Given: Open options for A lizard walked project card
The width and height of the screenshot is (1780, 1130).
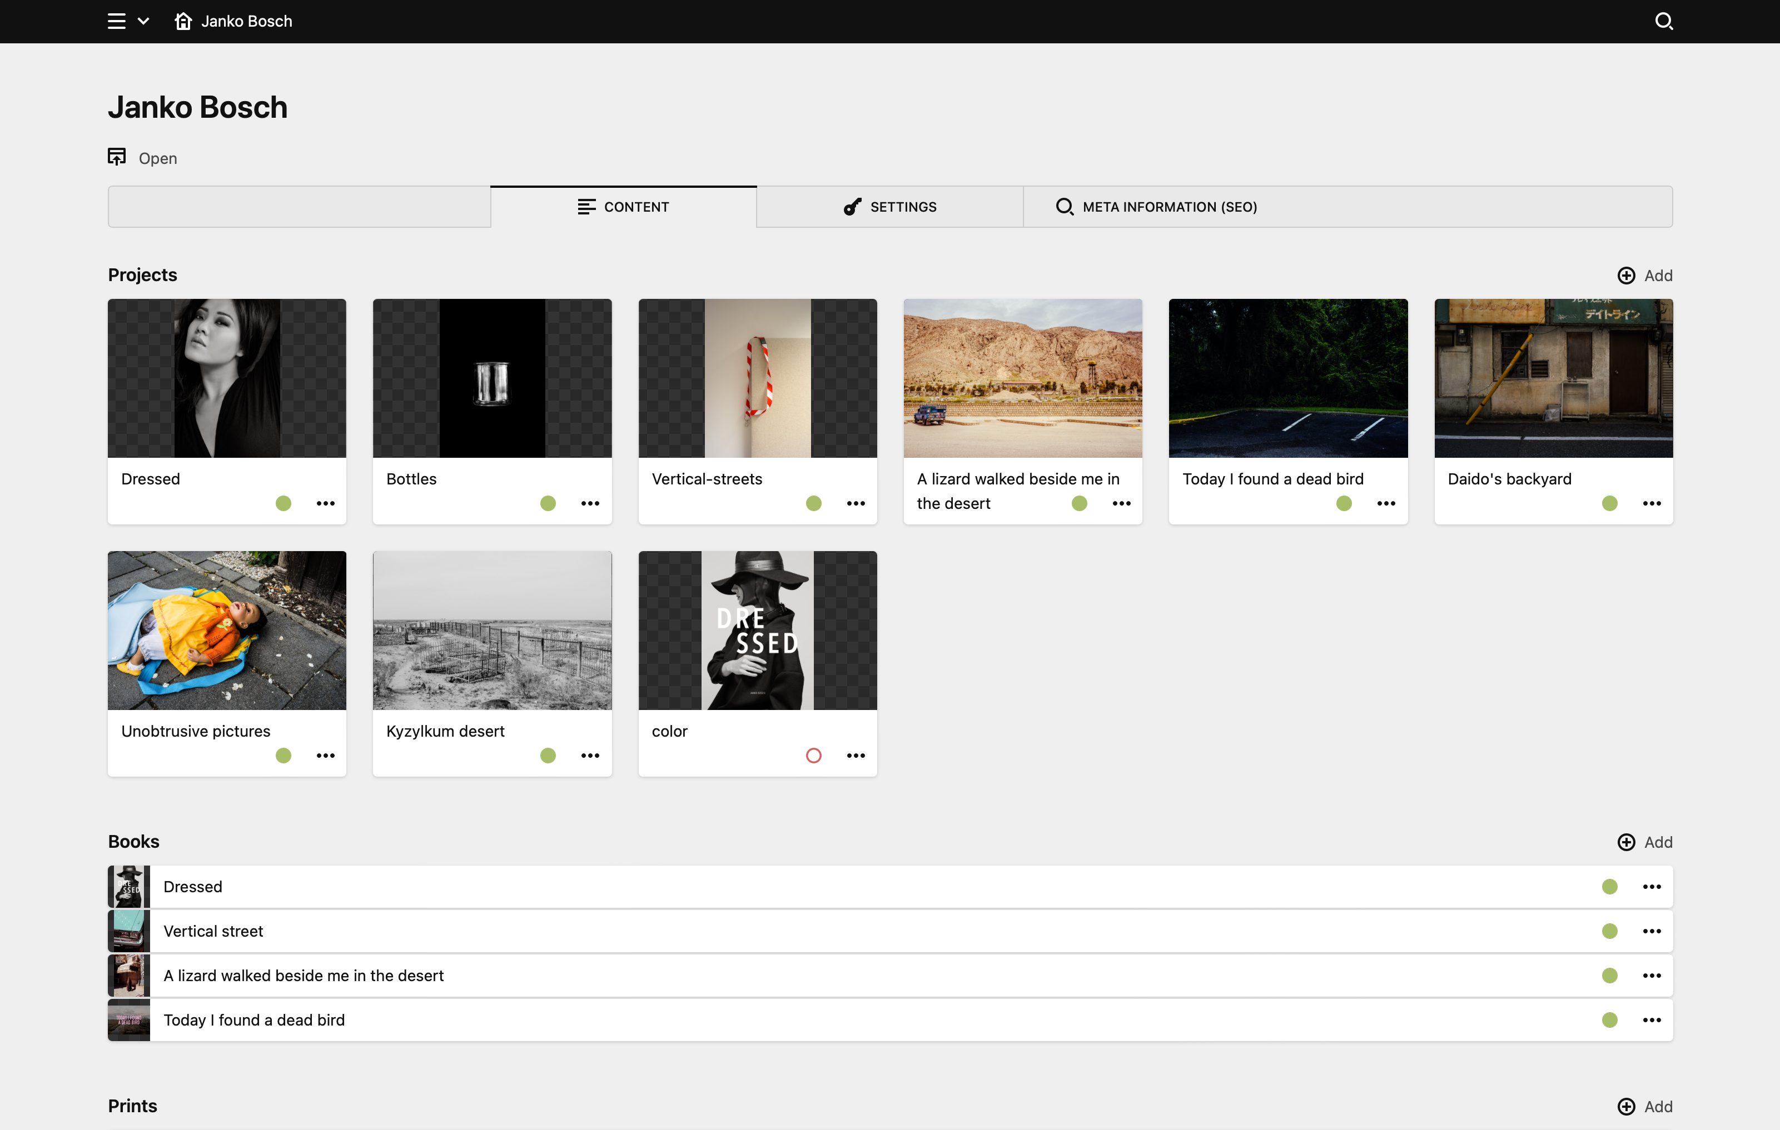Looking at the screenshot, I should click(x=1121, y=504).
